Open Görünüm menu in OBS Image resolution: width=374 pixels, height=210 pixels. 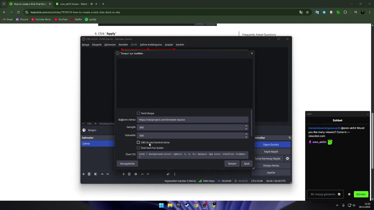110,45
